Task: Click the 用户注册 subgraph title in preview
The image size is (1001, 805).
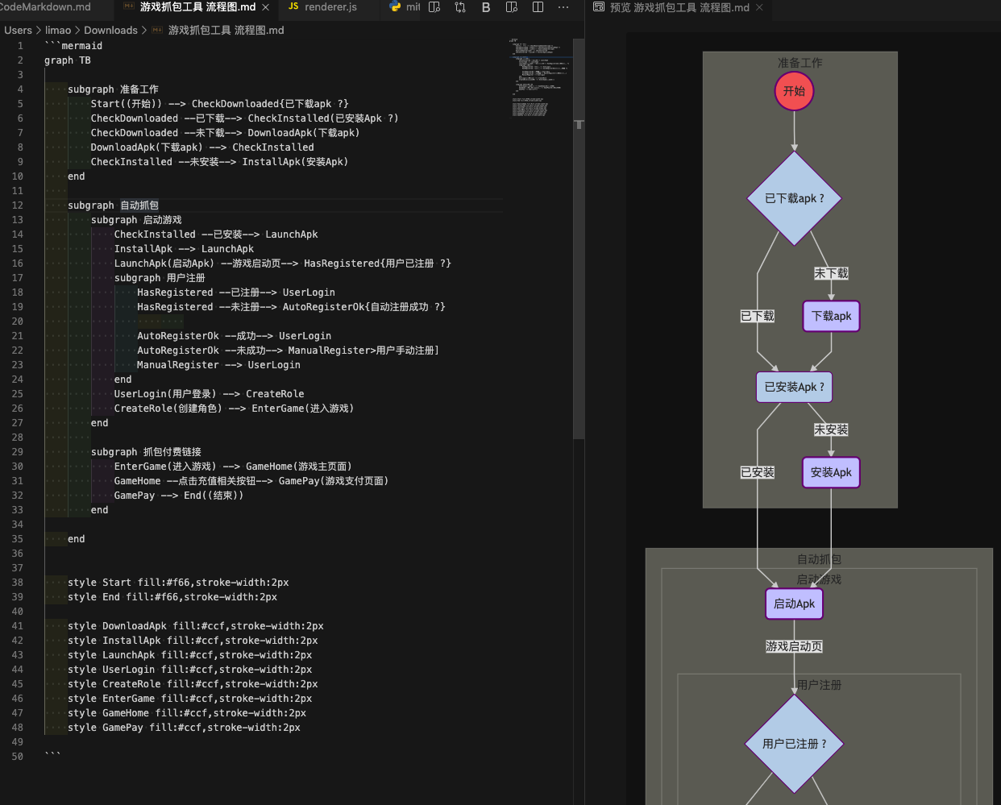Action: pyautogui.click(x=819, y=685)
